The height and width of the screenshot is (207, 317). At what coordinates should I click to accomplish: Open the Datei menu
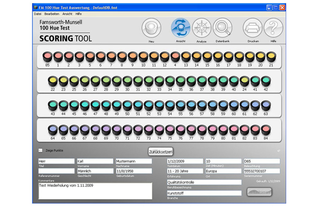coord(38,14)
